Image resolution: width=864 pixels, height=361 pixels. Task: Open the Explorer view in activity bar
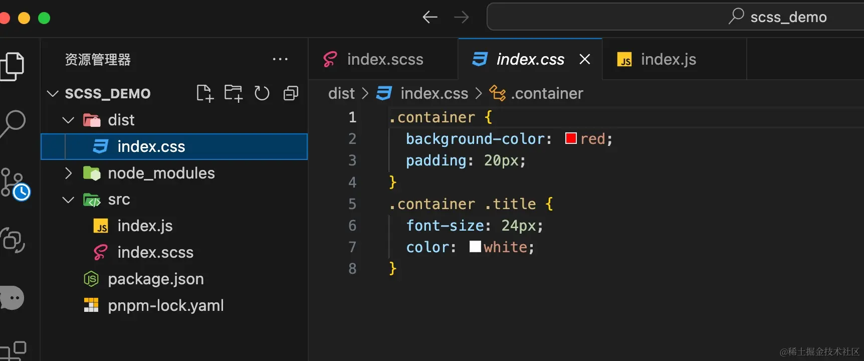click(12, 66)
